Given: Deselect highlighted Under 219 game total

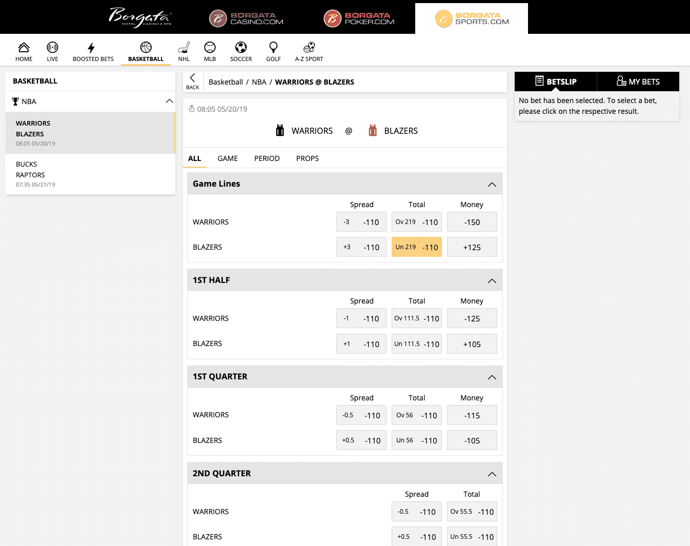Looking at the screenshot, I should [x=417, y=247].
